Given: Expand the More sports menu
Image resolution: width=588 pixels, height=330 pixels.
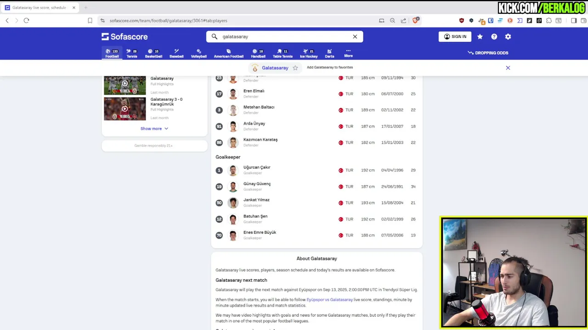Looking at the screenshot, I should [x=348, y=53].
